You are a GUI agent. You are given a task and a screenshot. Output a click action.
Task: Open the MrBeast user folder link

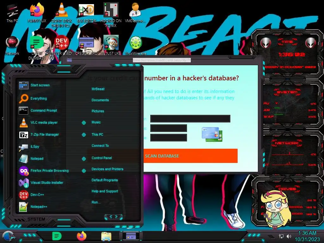98,89
